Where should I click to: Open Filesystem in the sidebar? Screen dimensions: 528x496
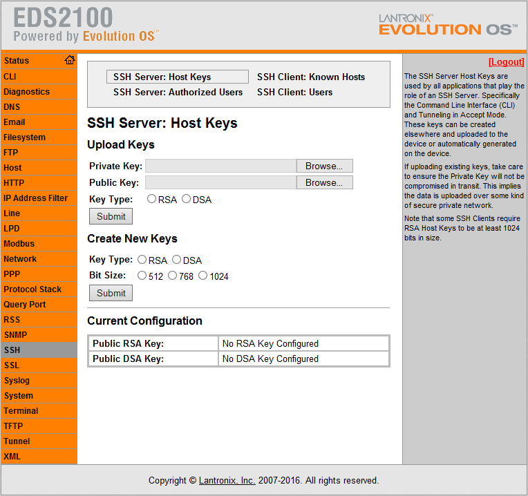click(39, 137)
